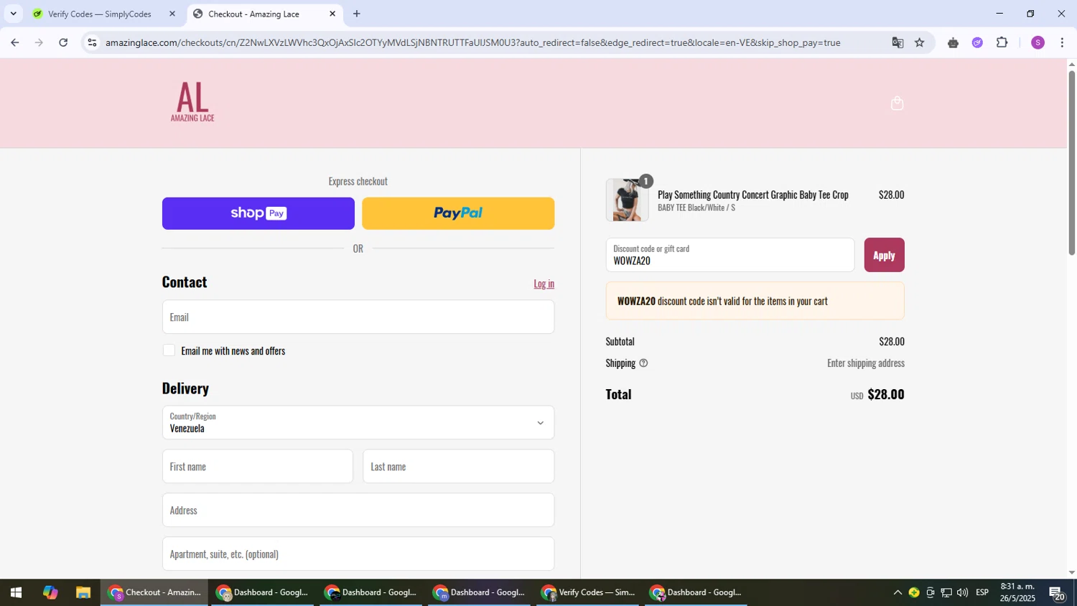
Task: Open the clock showing 8:31 a. m.
Action: point(1019,592)
